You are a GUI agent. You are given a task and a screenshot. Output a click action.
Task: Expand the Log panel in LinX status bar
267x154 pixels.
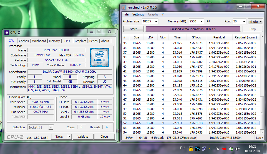pos(260,138)
